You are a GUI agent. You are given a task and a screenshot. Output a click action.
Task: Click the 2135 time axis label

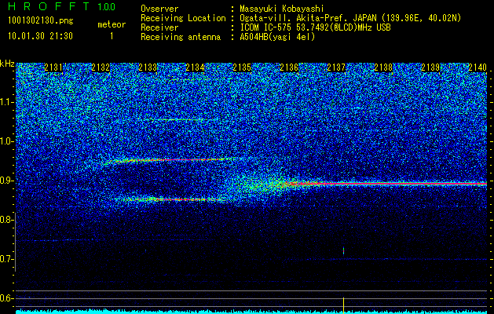(242, 67)
